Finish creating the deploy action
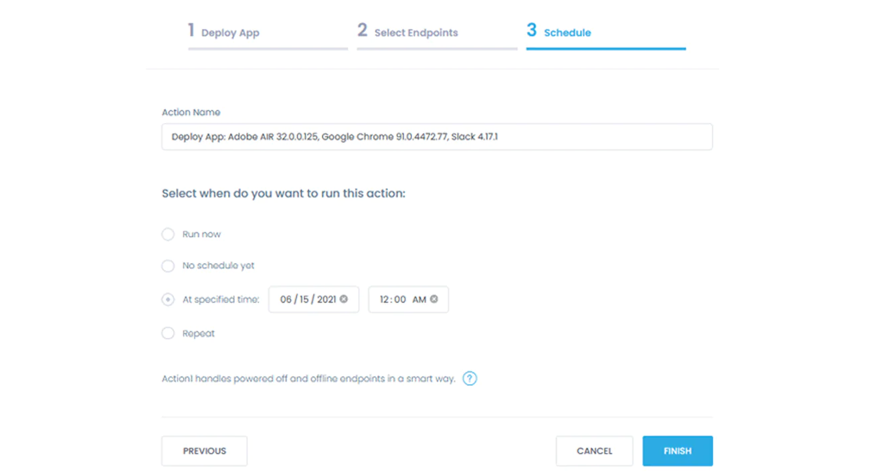This screenshot has height=475, width=875. (x=677, y=450)
